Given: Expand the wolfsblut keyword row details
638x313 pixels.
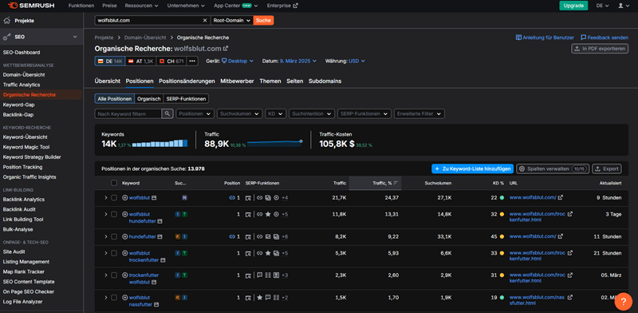Looking at the screenshot, I should point(106,198).
